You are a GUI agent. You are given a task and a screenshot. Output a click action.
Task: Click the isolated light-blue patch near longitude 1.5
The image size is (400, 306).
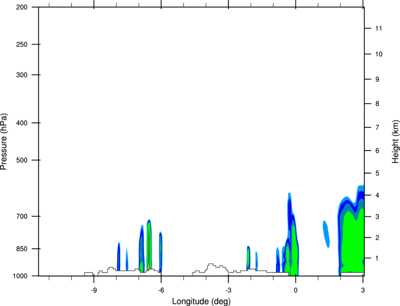click(x=326, y=234)
